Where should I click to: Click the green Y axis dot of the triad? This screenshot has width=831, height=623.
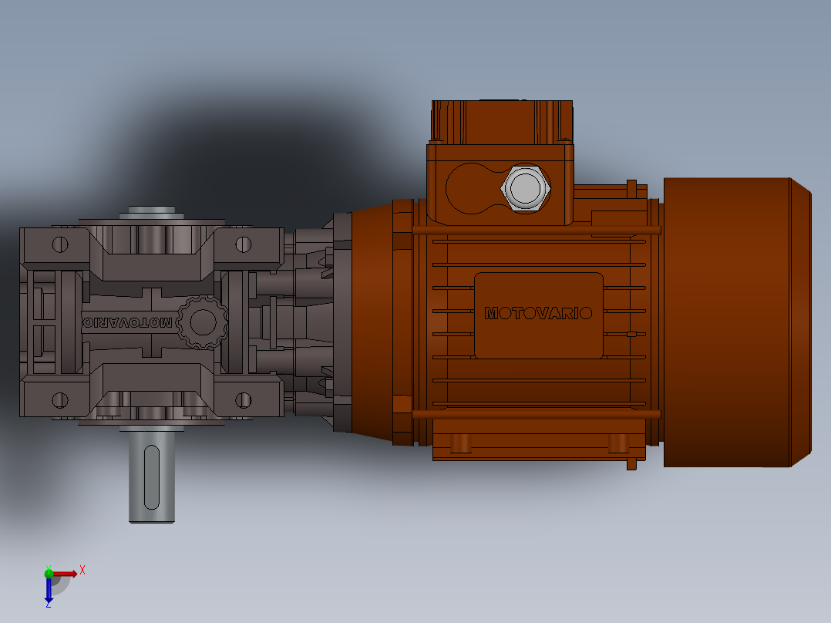[x=49, y=574]
